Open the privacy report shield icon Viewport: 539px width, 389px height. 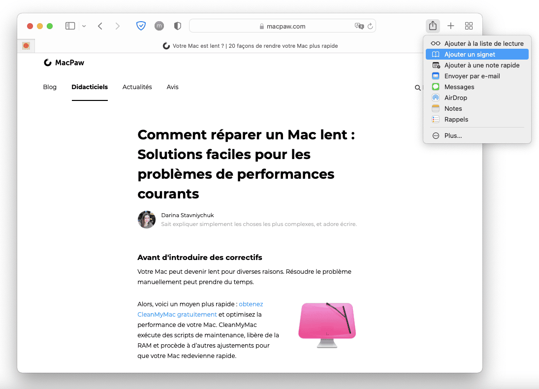(178, 26)
